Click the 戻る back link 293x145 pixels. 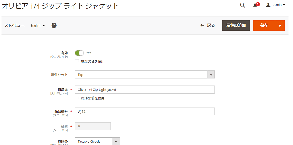[211, 25]
